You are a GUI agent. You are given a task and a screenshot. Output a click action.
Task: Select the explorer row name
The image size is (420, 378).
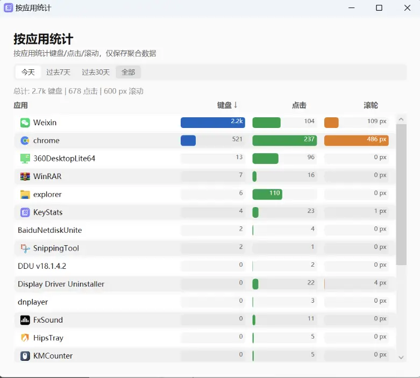(x=47, y=195)
